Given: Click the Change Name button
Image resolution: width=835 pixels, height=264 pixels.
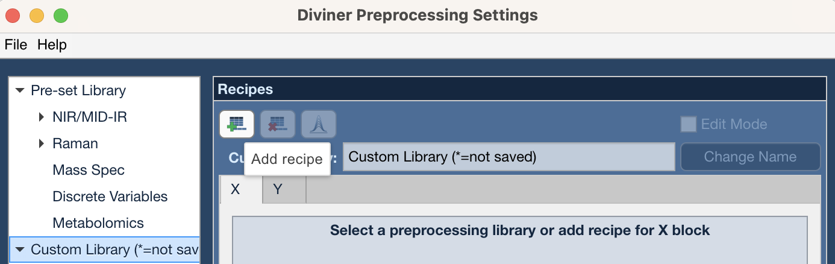Looking at the screenshot, I should coord(750,157).
